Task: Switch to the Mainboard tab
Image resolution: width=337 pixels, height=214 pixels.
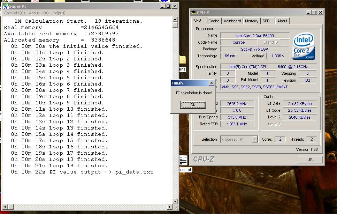Action: tap(232, 21)
